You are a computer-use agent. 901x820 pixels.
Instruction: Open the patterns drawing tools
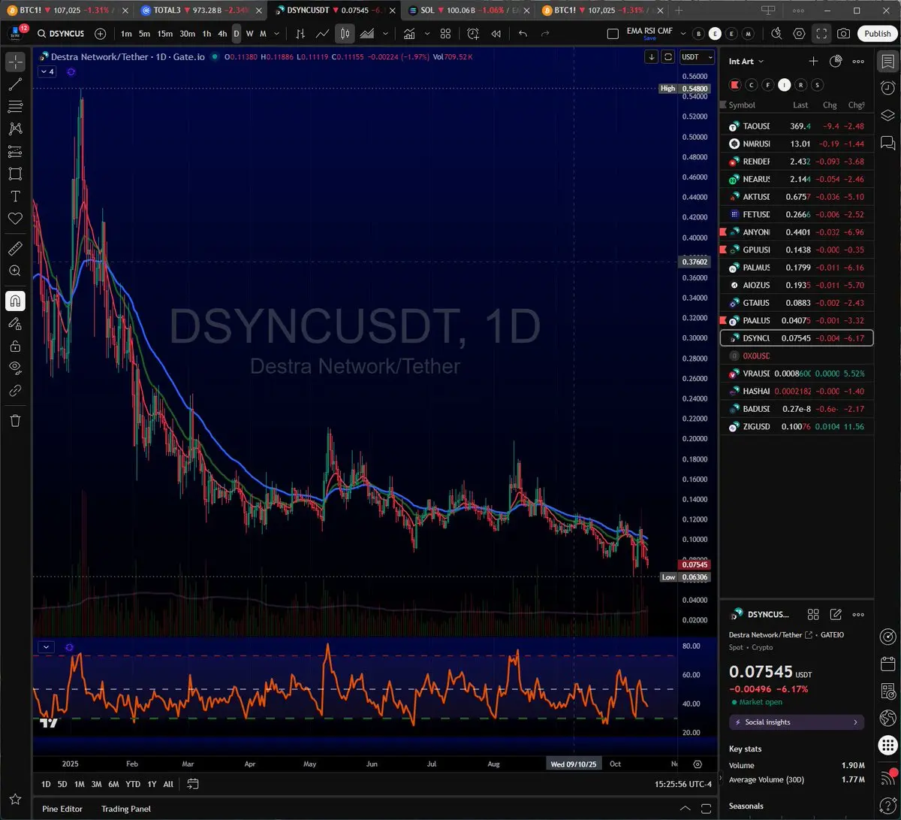click(15, 129)
